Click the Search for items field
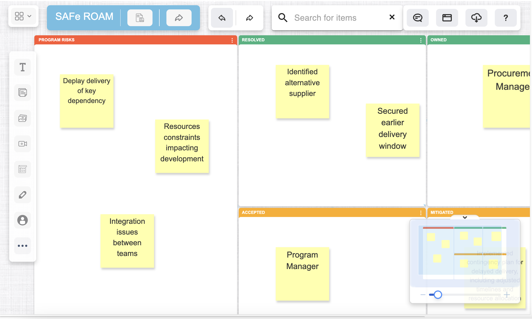Screen dimensions: 532x319 [338, 18]
